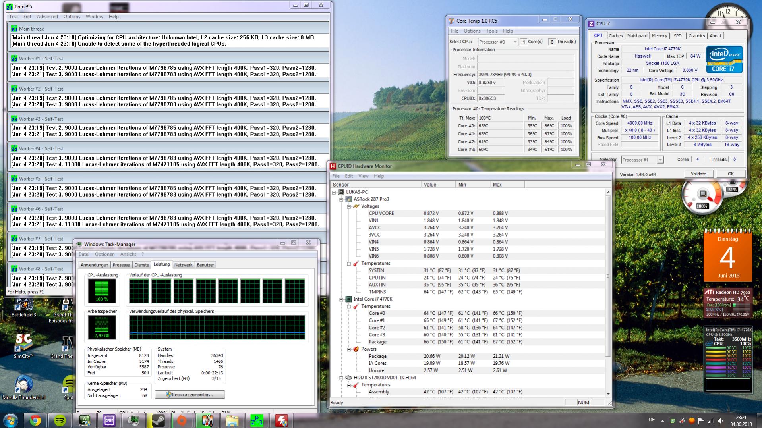Click the DE language indicator in taskbar
This screenshot has height=428, width=762.
click(x=652, y=420)
